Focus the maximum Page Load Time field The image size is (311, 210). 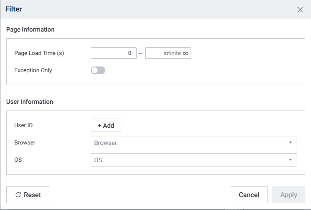click(x=162, y=53)
